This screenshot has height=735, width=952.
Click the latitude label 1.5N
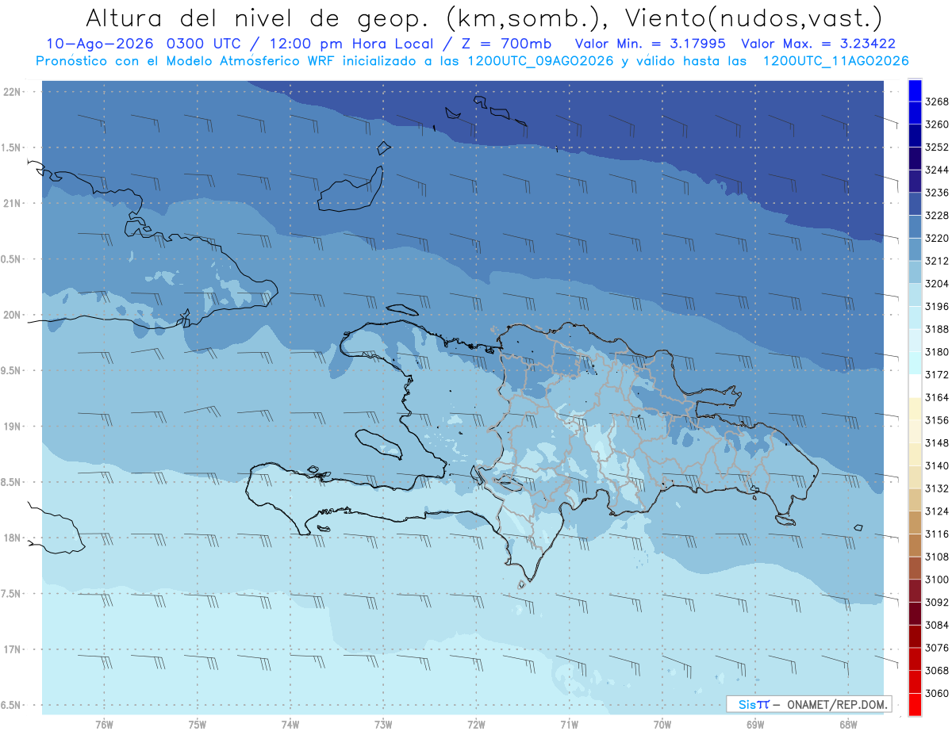click(x=11, y=147)
